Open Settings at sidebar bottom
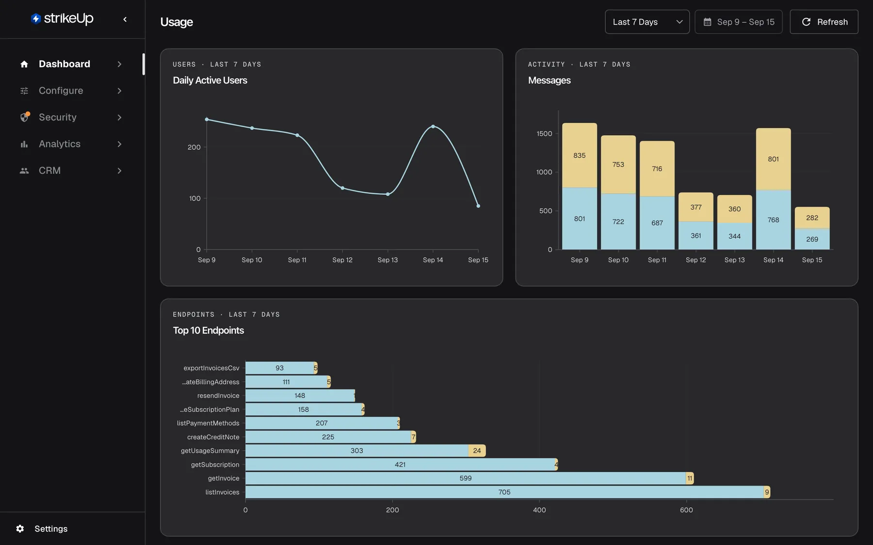The width and height of the screenshot is (873, 545). coord(51,529)
